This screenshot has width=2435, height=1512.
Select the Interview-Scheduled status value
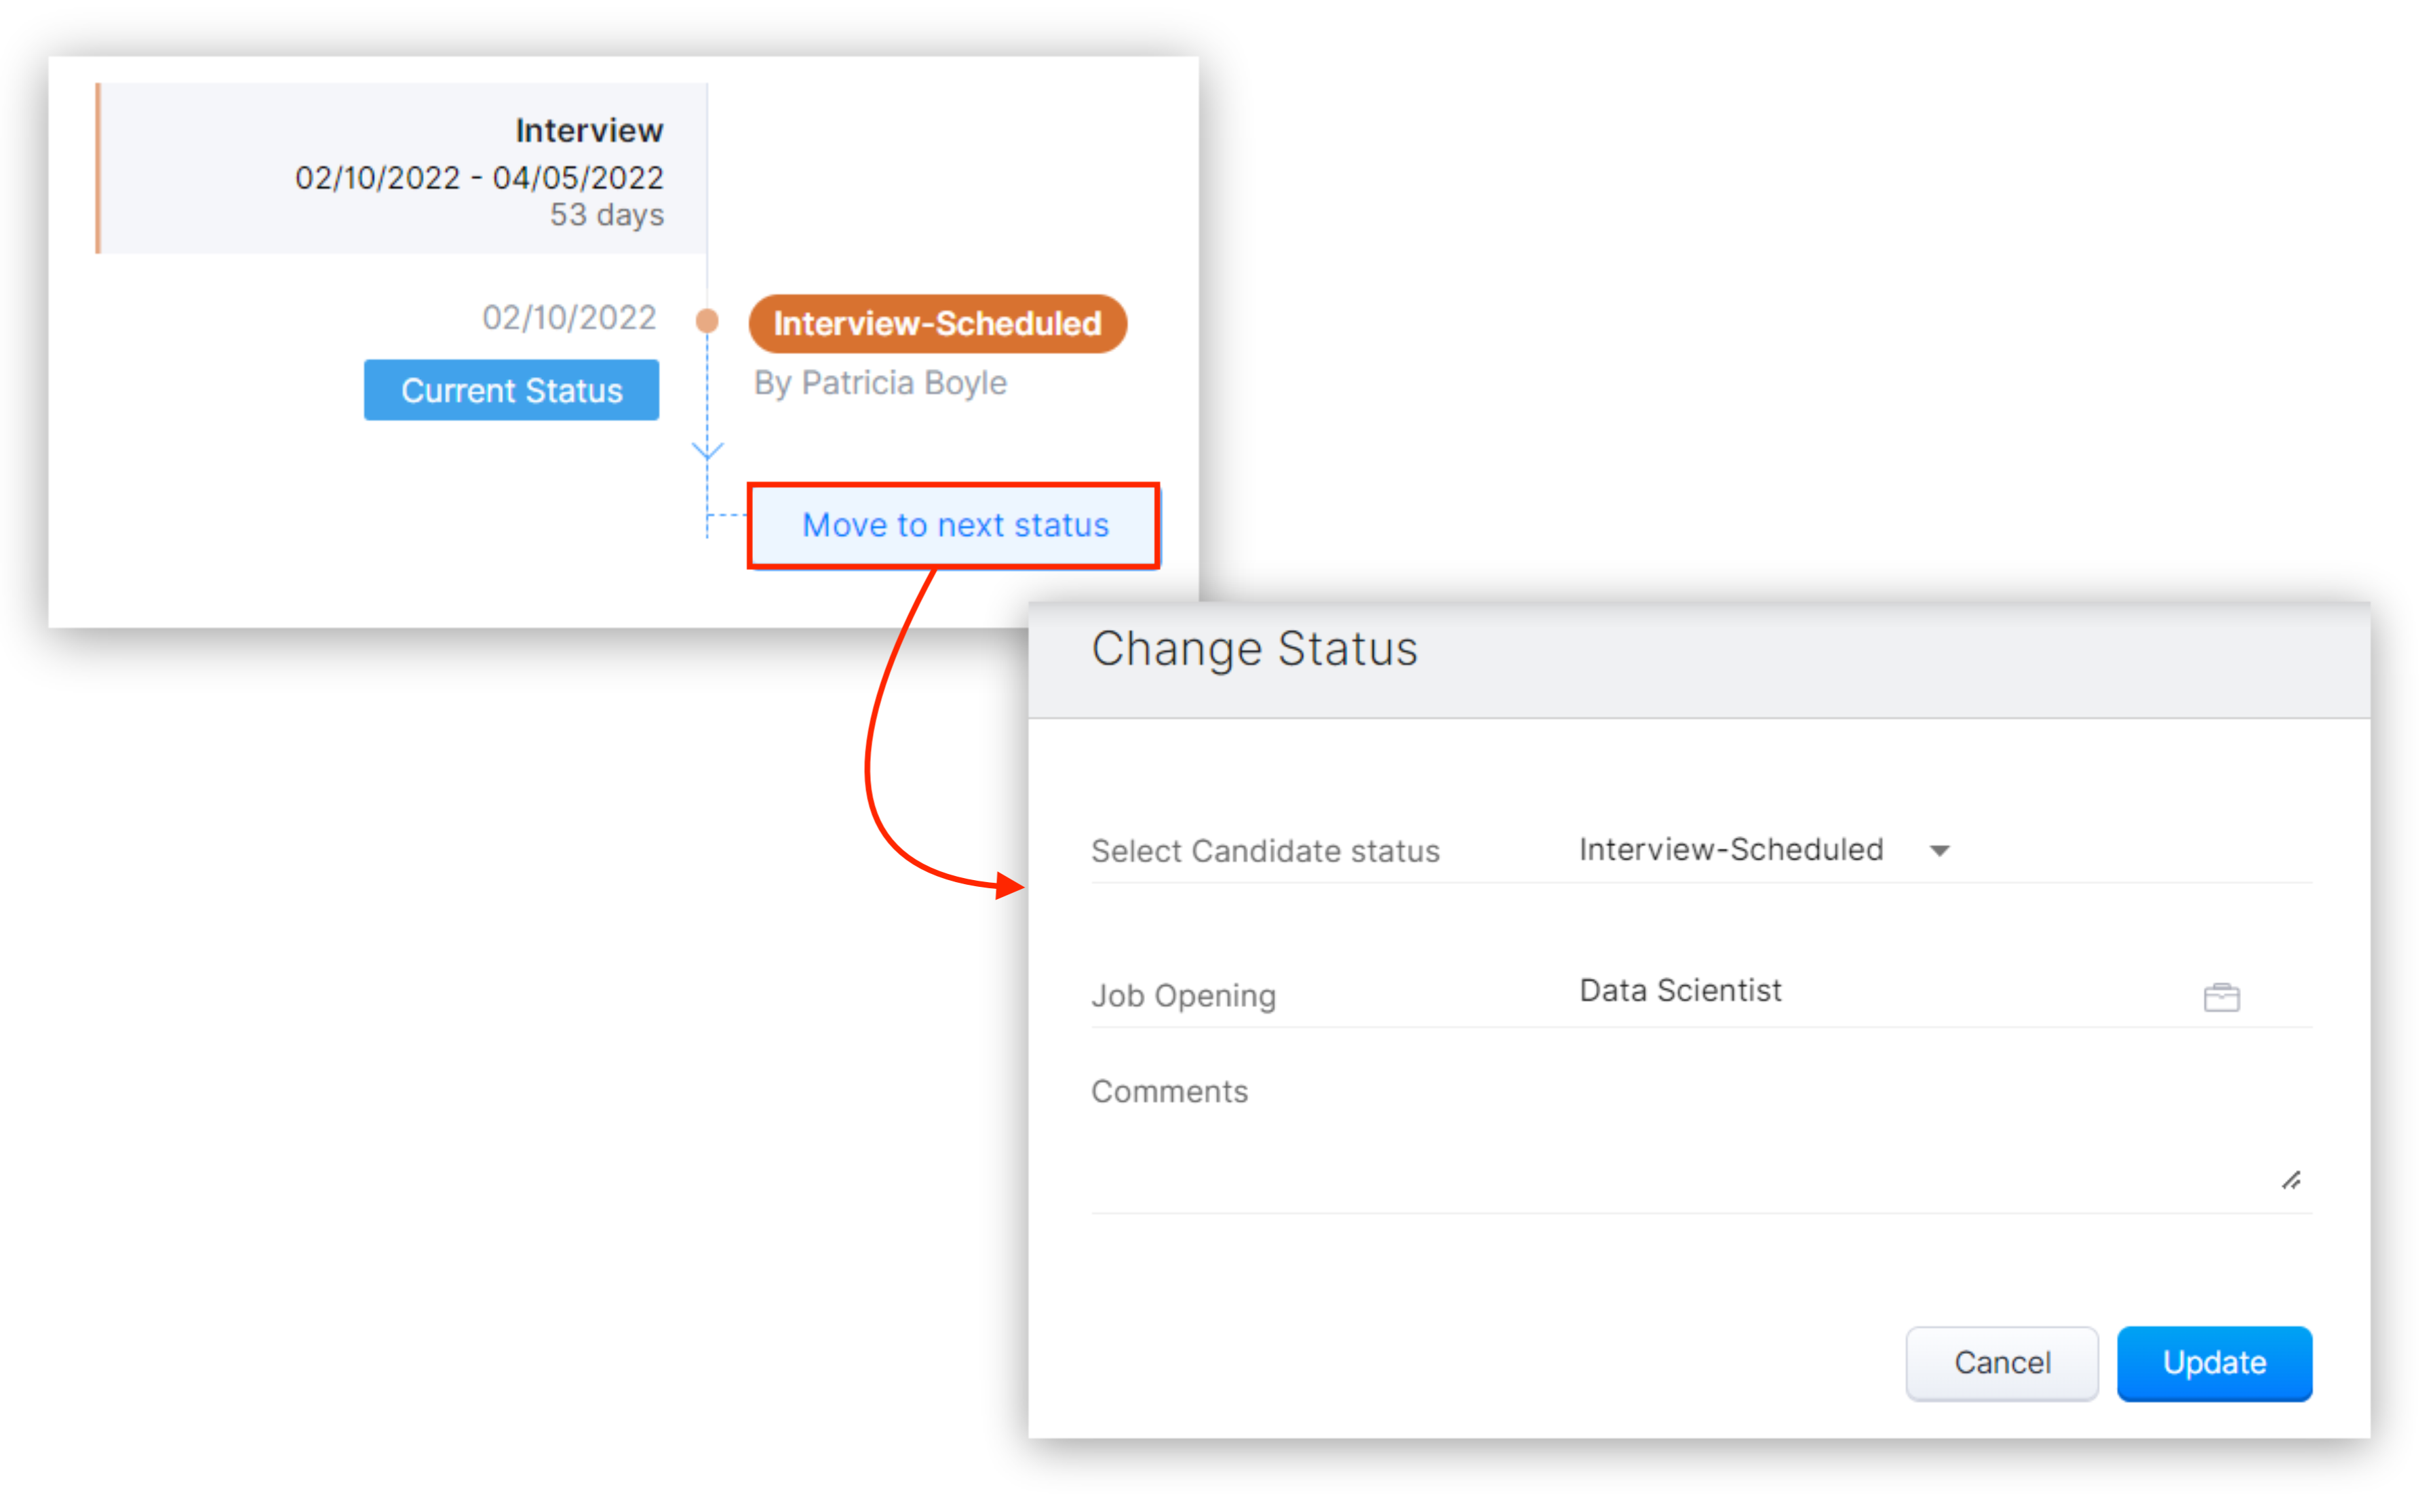pyautogui.click(x=1731, y=850)
